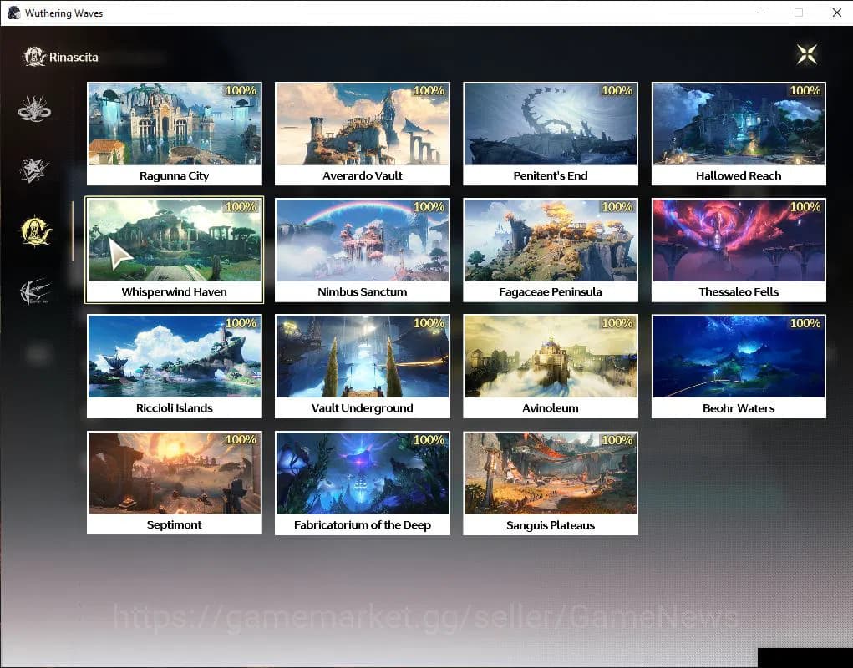Select the topmost region emblem in the left sidebar
Viewport: 853px width, 668px height.
pos(34,109)
